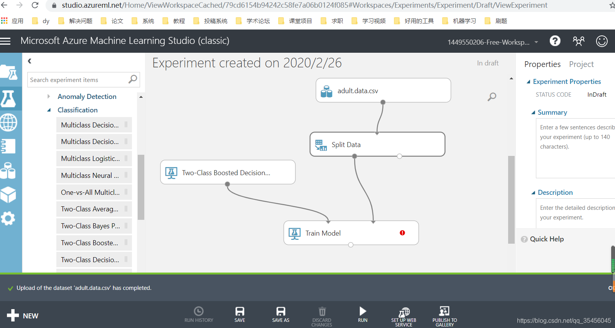Open the Help question mark icon
615x328 pixels.
pyautogui.click(x=555, y=41)
